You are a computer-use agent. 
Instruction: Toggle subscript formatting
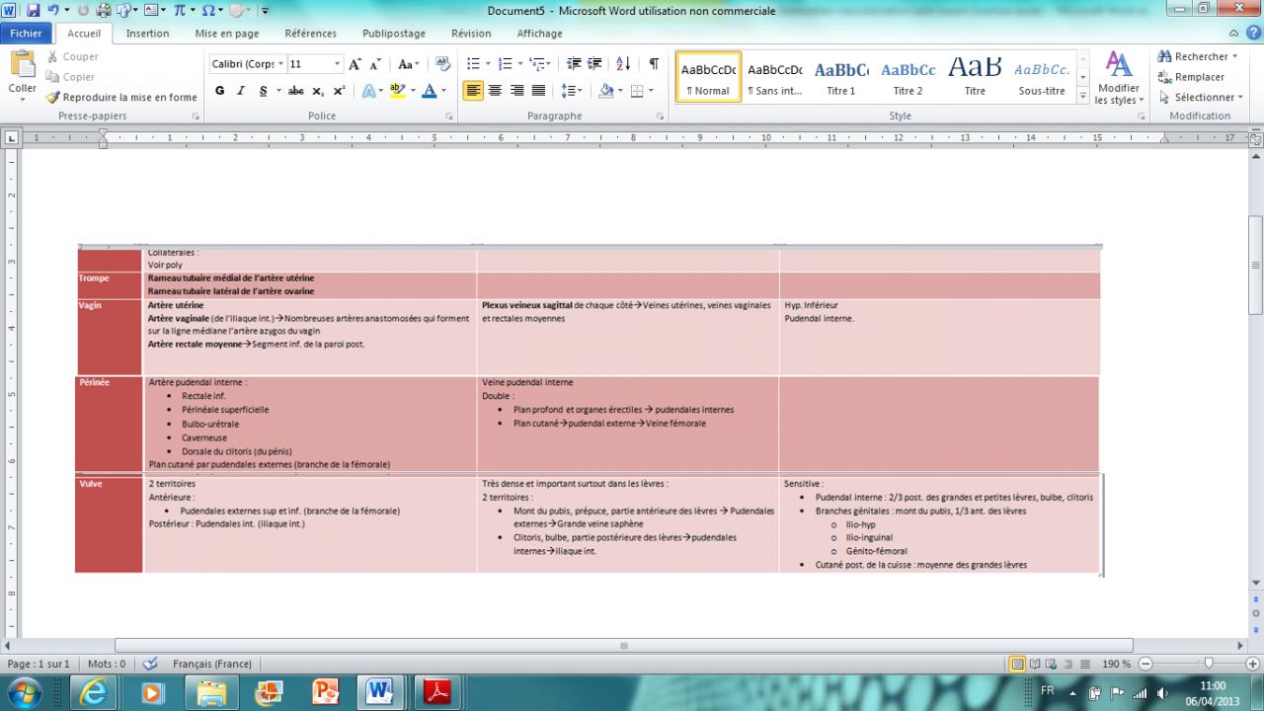pos(318,91)
